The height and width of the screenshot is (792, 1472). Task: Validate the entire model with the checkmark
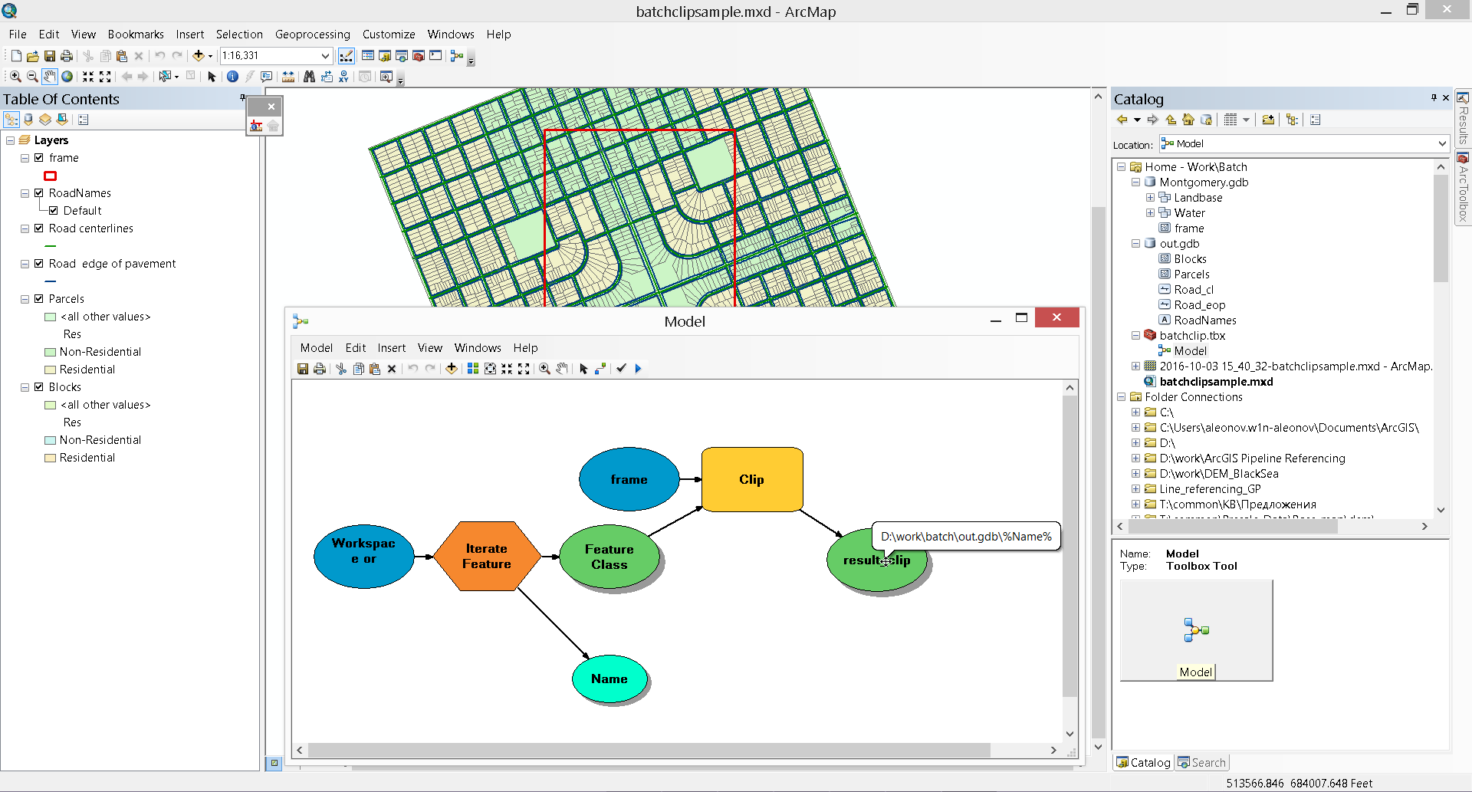click(x=621, y=369)
